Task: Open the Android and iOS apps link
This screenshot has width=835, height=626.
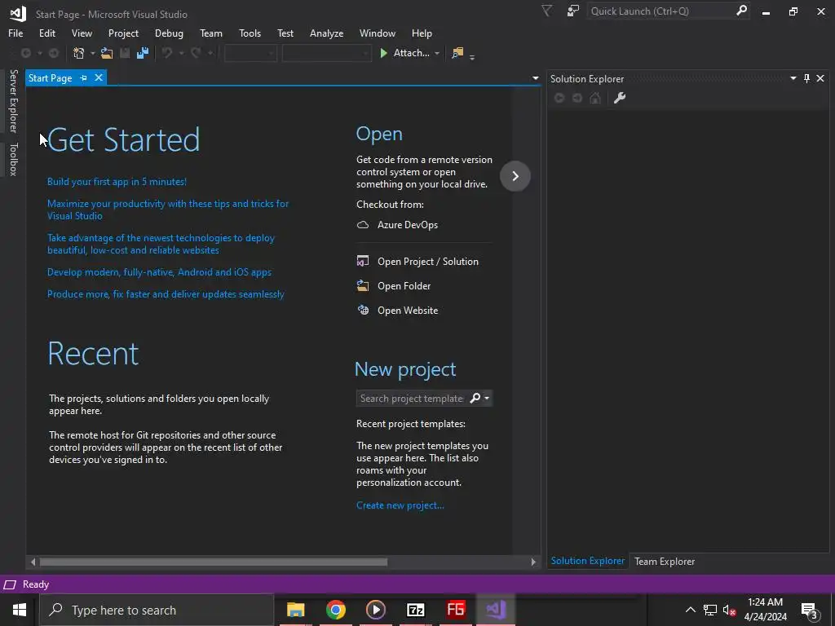Action: click(159, 272)
